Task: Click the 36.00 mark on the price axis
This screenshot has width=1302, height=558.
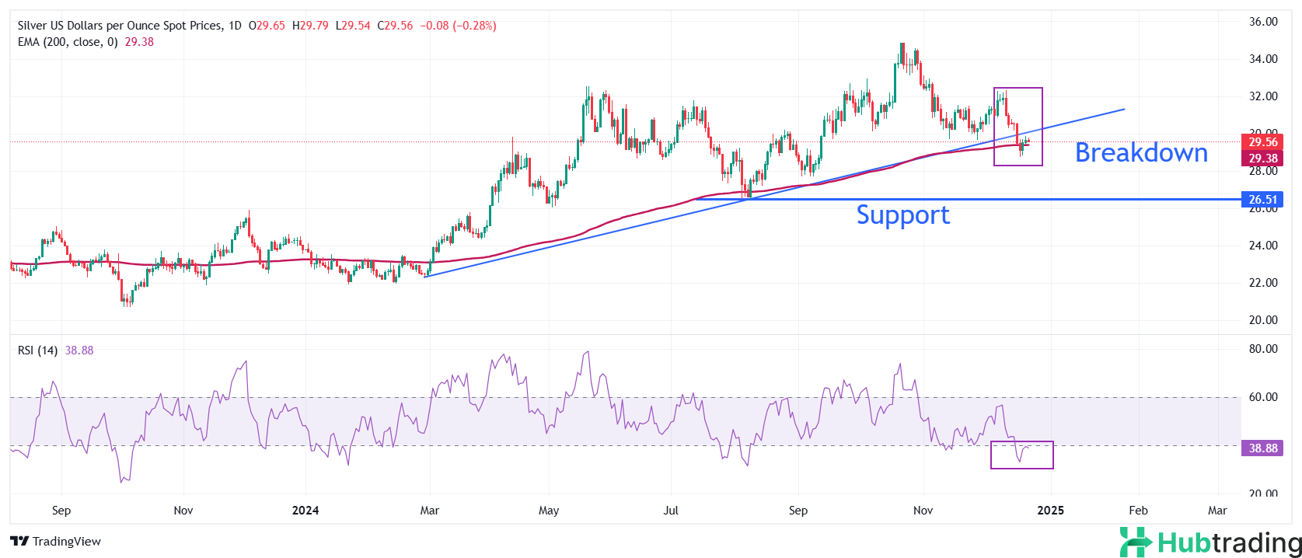Action: point(1262,22)
